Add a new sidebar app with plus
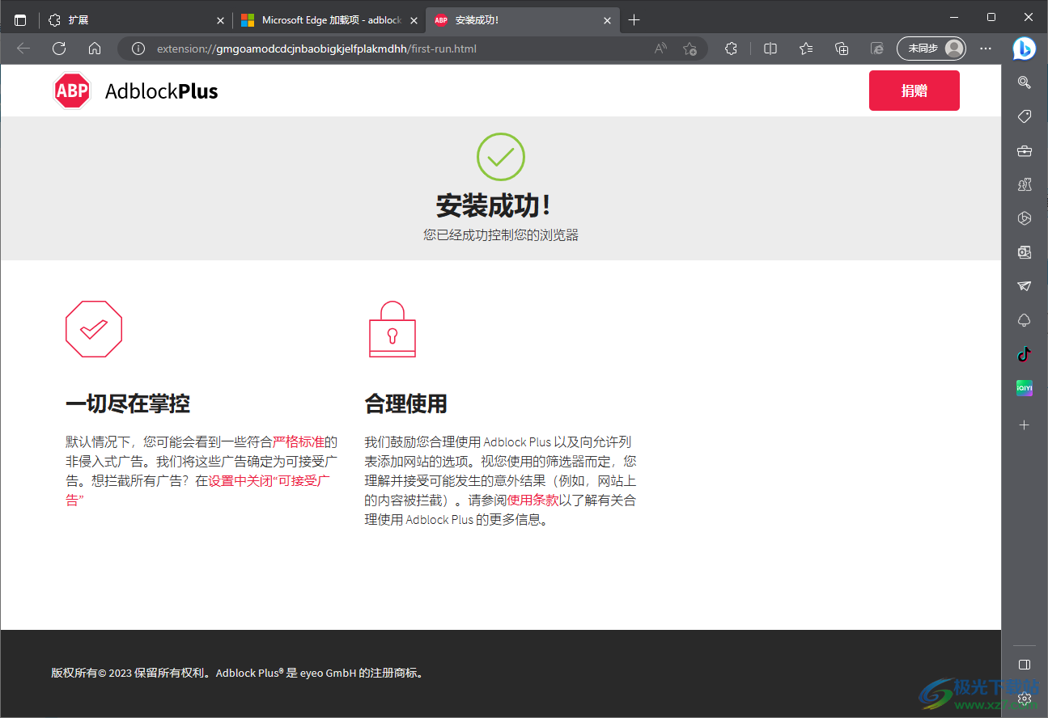This screenshot has width=1048, height=718. tap(1025, 424)
